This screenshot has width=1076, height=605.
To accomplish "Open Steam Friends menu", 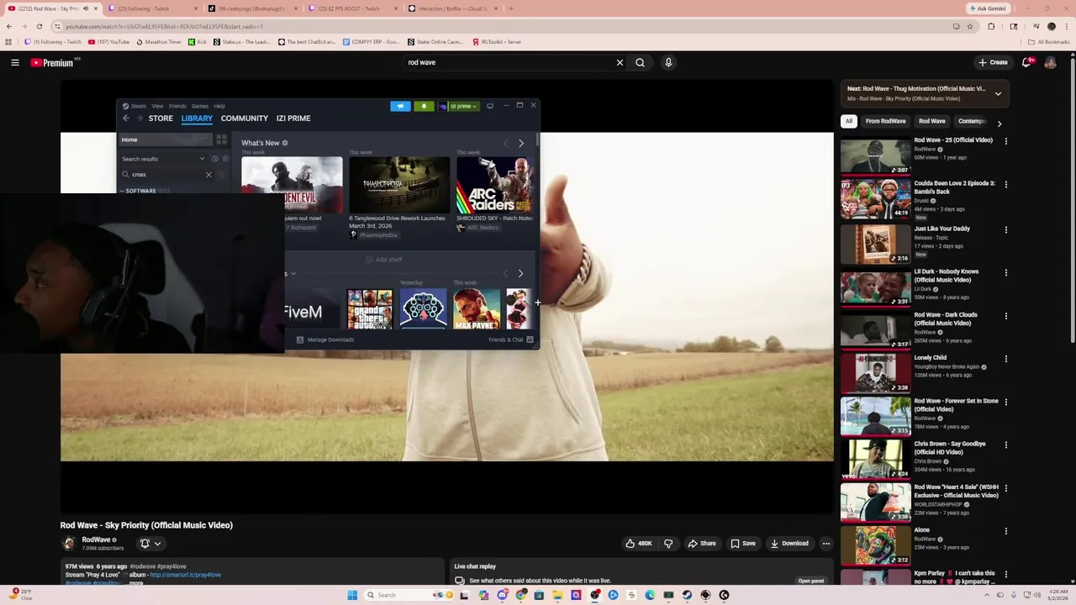I will [x=177, y=106].
